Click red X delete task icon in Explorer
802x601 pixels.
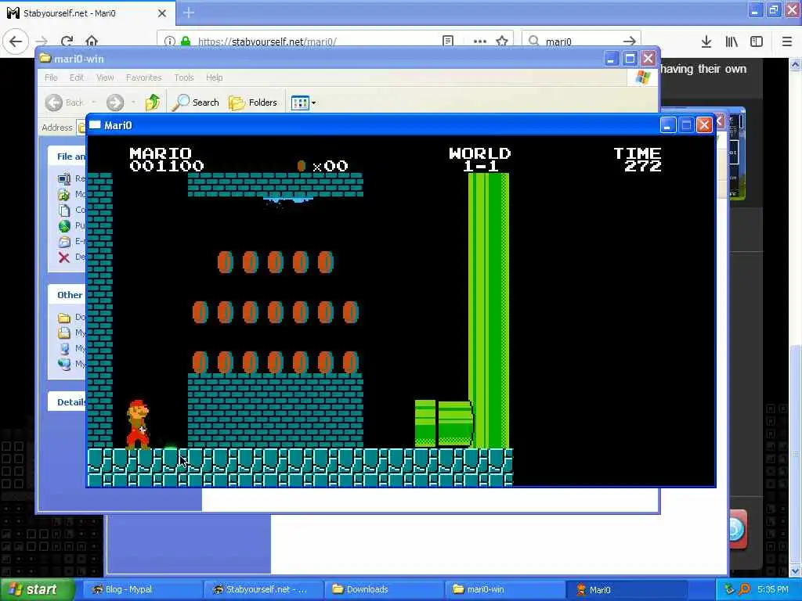pyautogui.click(x=64, y=257)
